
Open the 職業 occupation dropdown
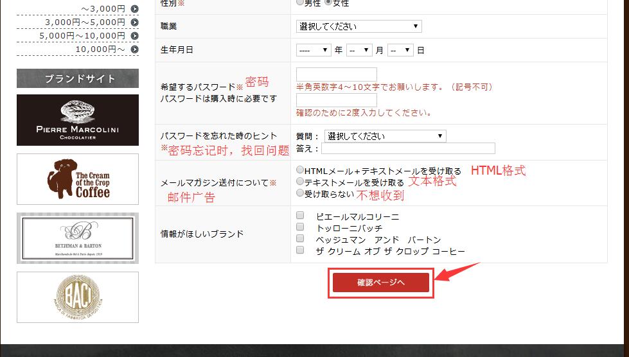359,26
